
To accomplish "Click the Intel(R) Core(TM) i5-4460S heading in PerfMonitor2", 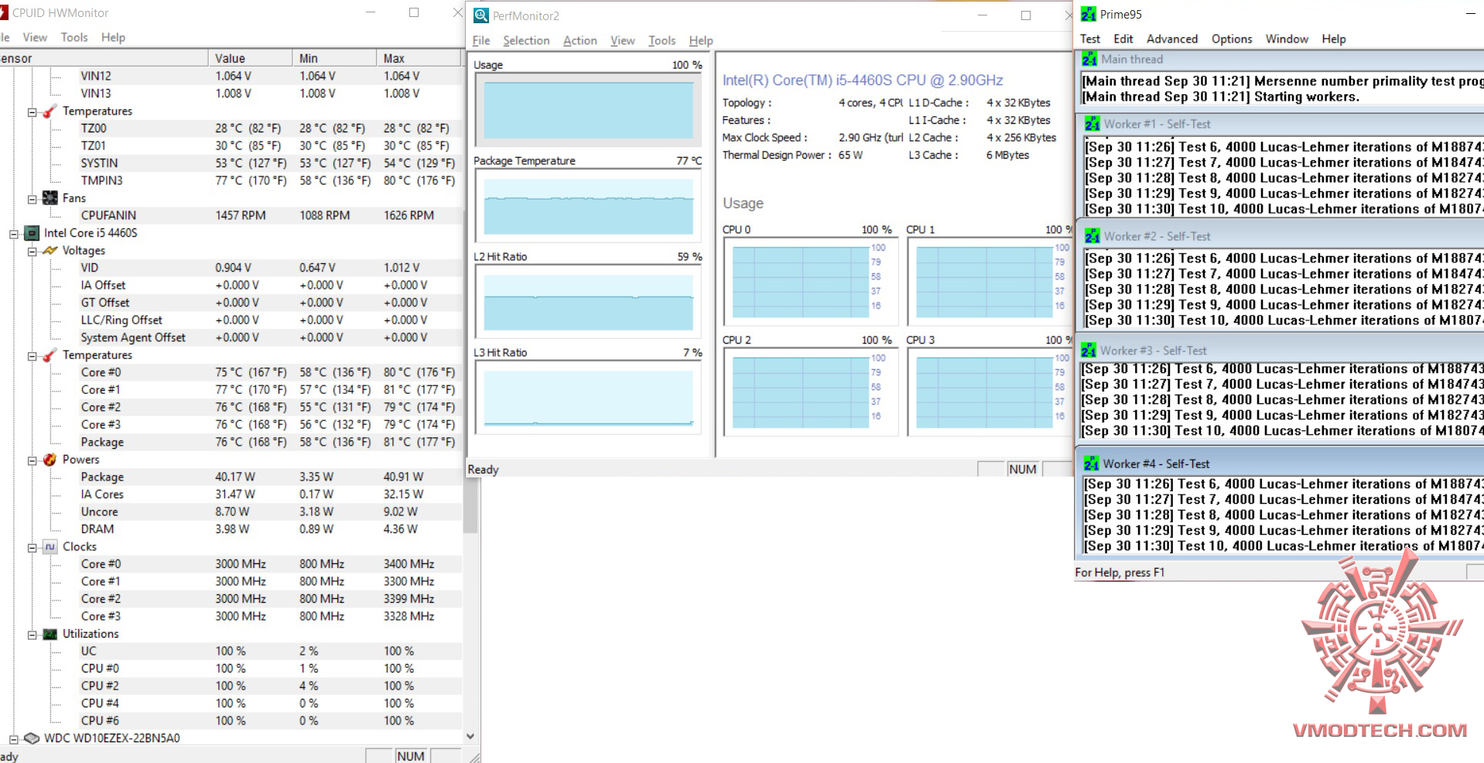I will point(863,80).
